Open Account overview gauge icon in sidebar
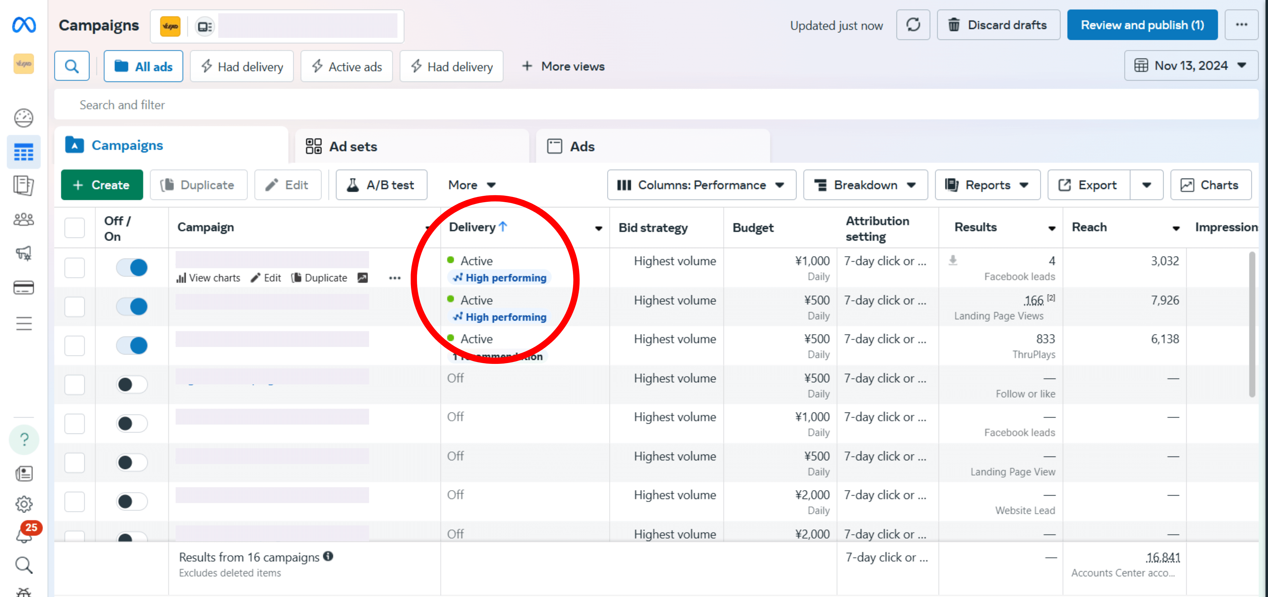The image size is (1268, 597). 24,117
